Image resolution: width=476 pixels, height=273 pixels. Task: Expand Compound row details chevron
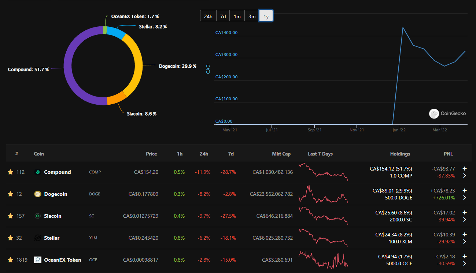coord(465,176)
